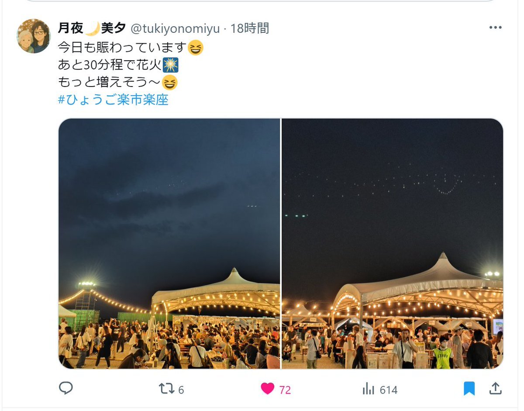Click the reply speech bubble icon

65,388
